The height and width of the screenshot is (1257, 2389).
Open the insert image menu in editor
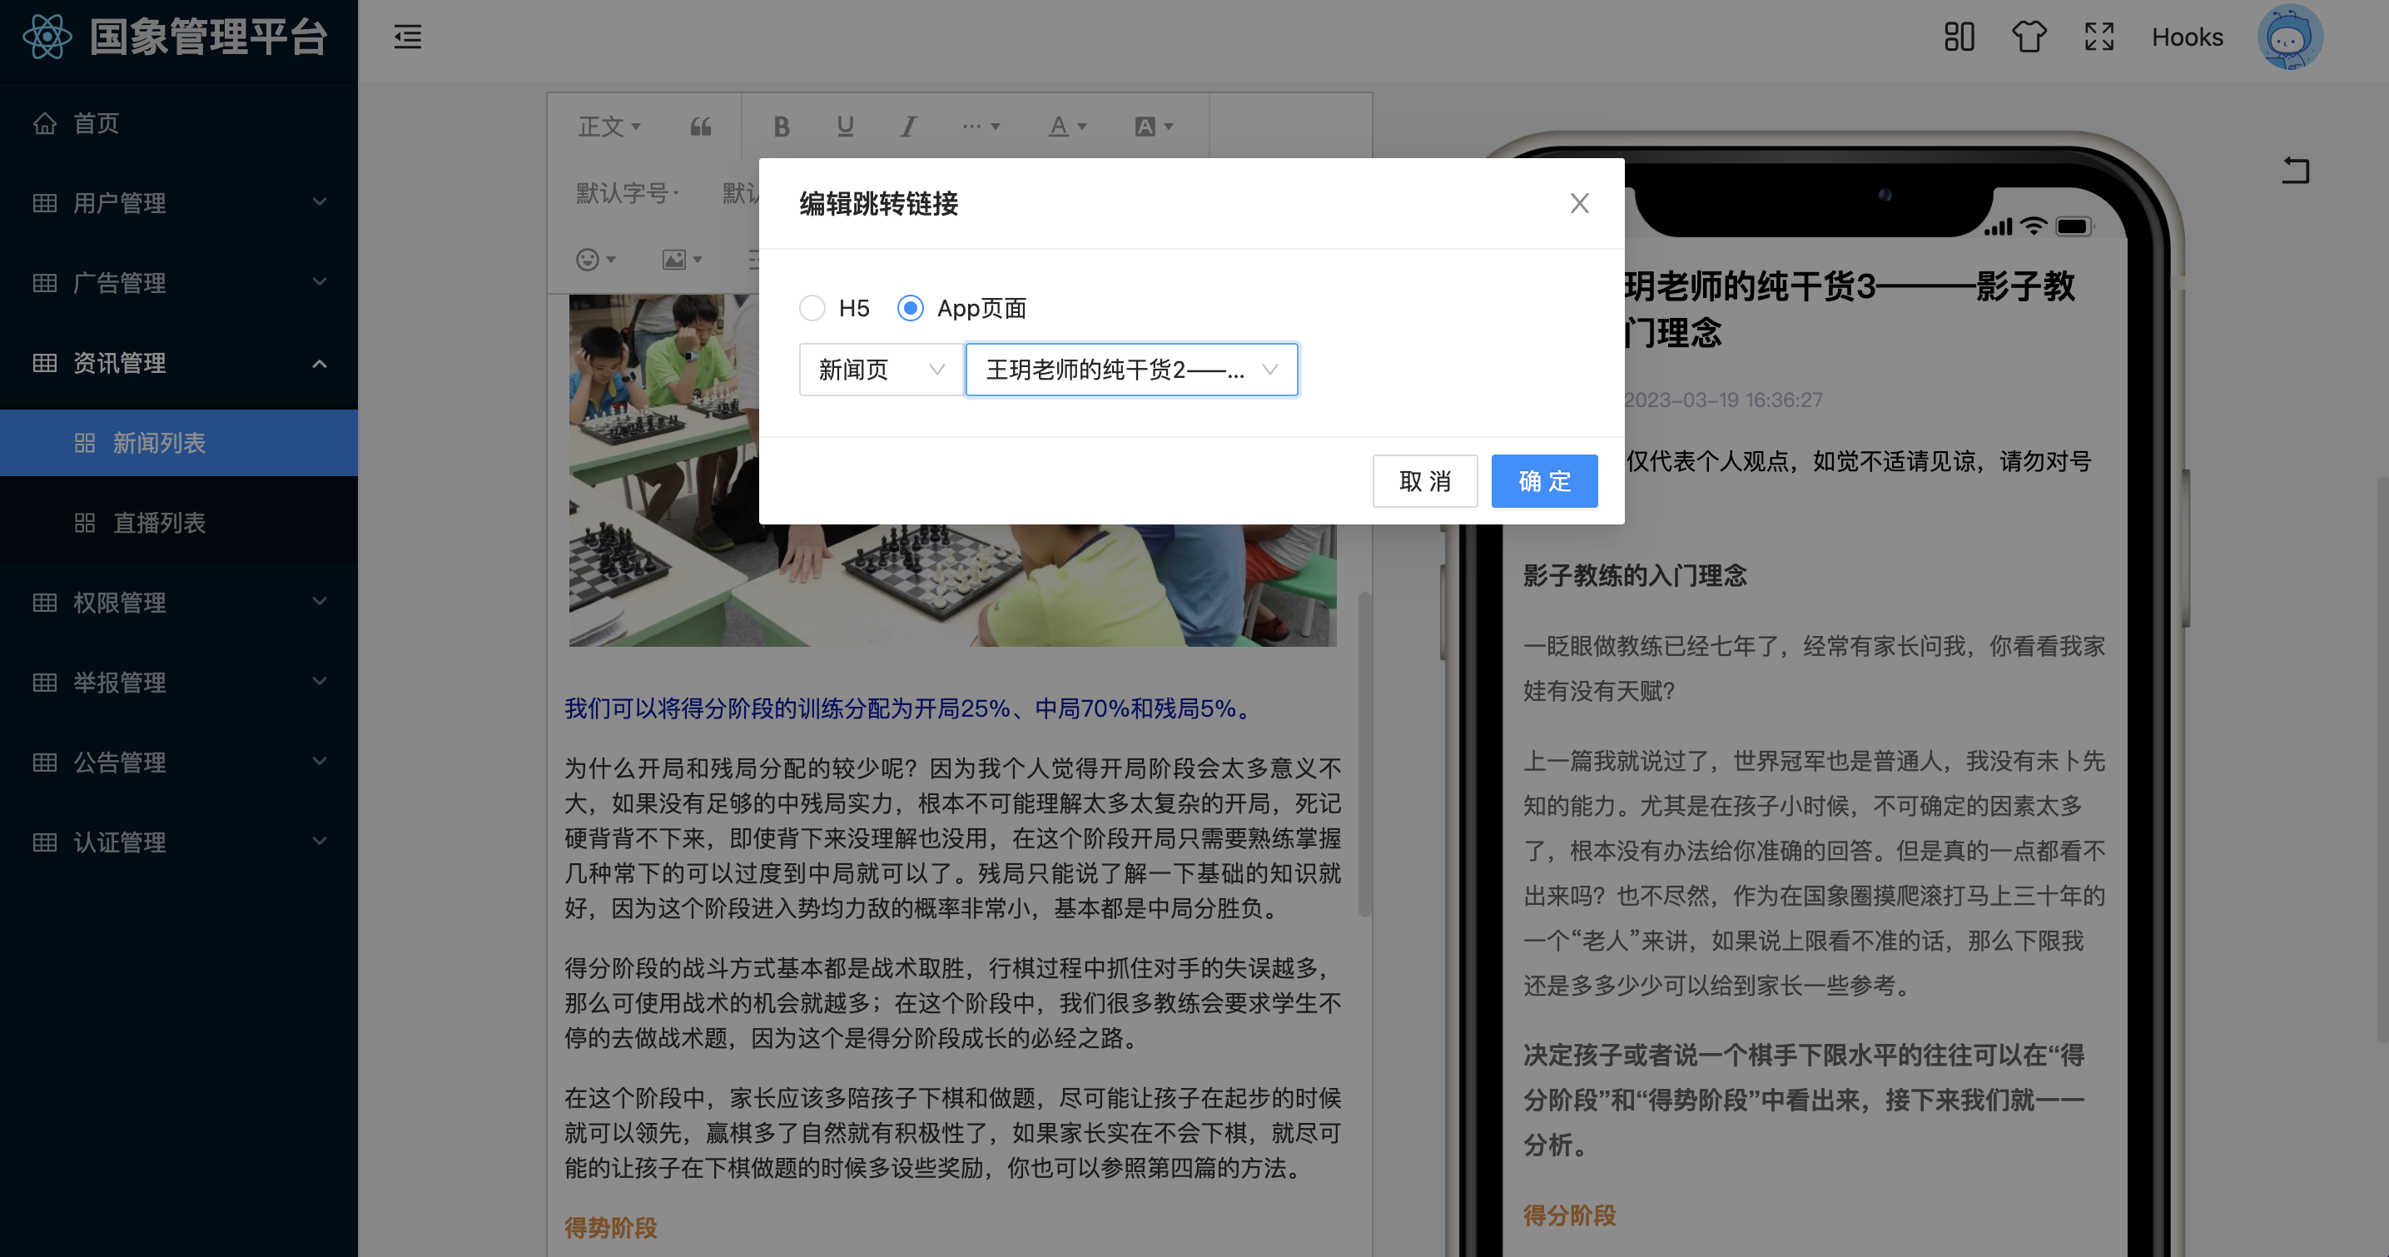coord(682,260)
